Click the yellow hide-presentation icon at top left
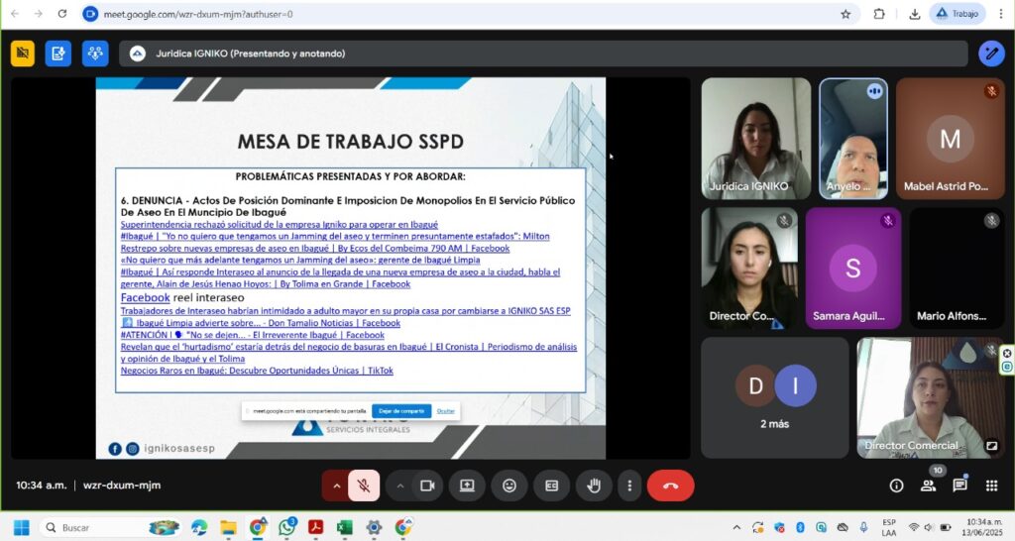Viewport: 1015px width, 541px height. click(23, 54)
